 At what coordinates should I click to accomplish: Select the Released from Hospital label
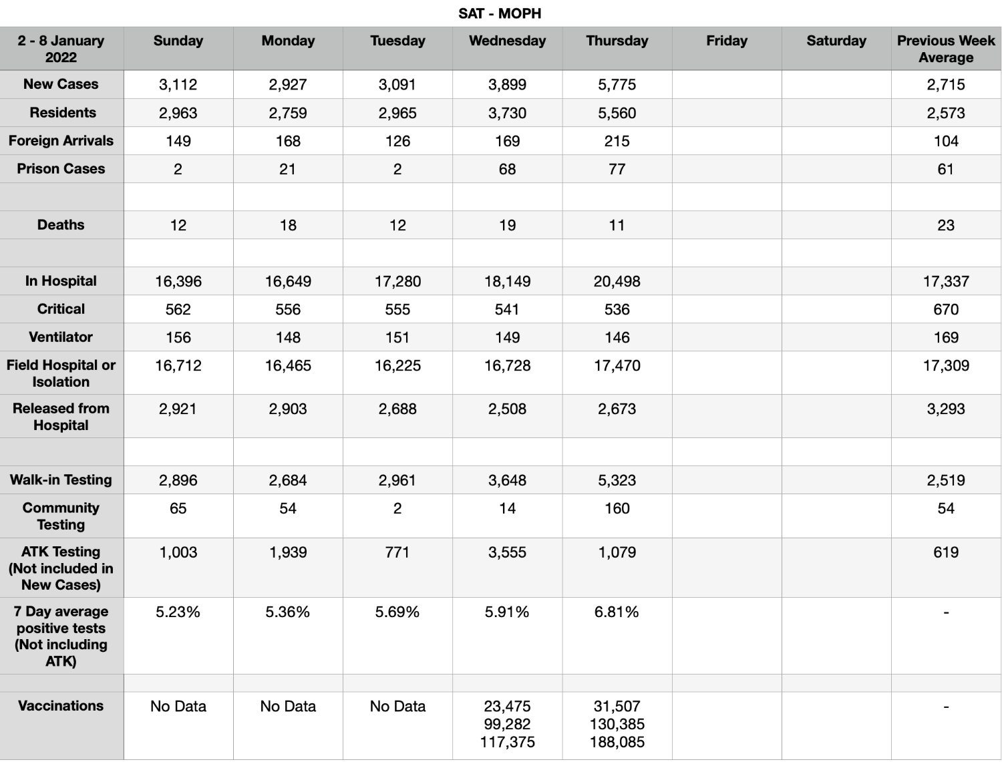click(61, 416)
